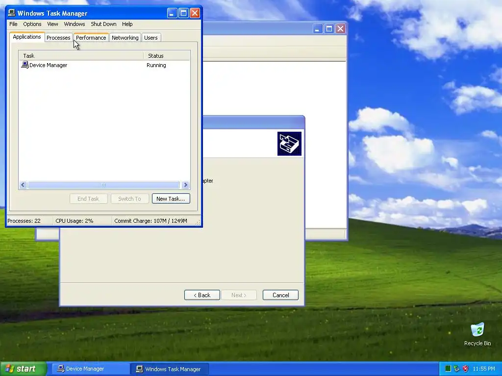Close the Device Manager window behind
Viewport: 502px width, 376px height.
[341, 29]
